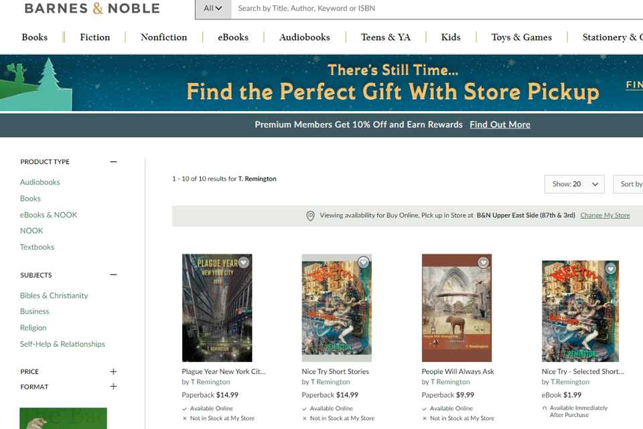The width and height of the screenshot is (643, 429).
Task: Expand the Price filter section
Action: click(x=113, y=371)
